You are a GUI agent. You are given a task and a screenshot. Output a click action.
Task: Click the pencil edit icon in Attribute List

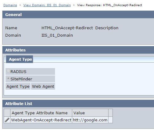click(7, 120)
